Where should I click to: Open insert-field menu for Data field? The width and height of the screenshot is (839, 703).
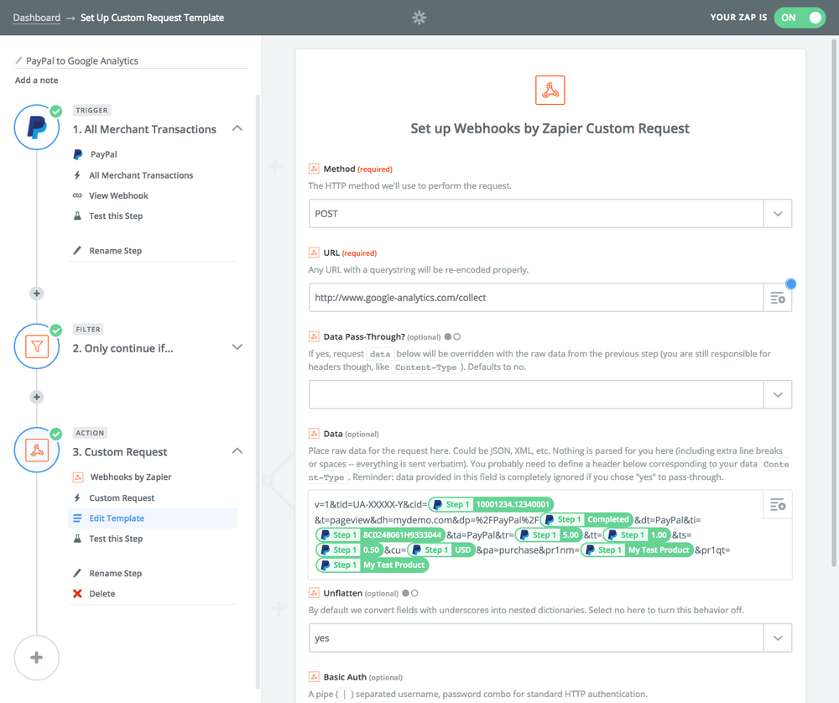coord(778,504)
